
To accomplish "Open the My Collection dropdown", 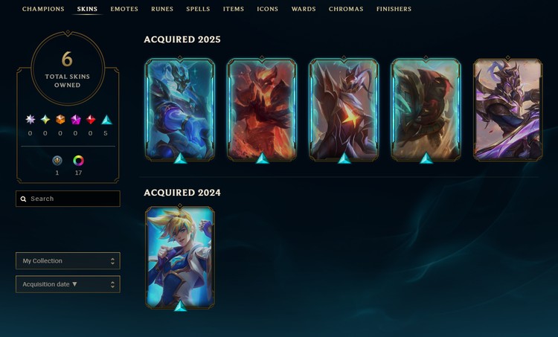I will 68,261.
